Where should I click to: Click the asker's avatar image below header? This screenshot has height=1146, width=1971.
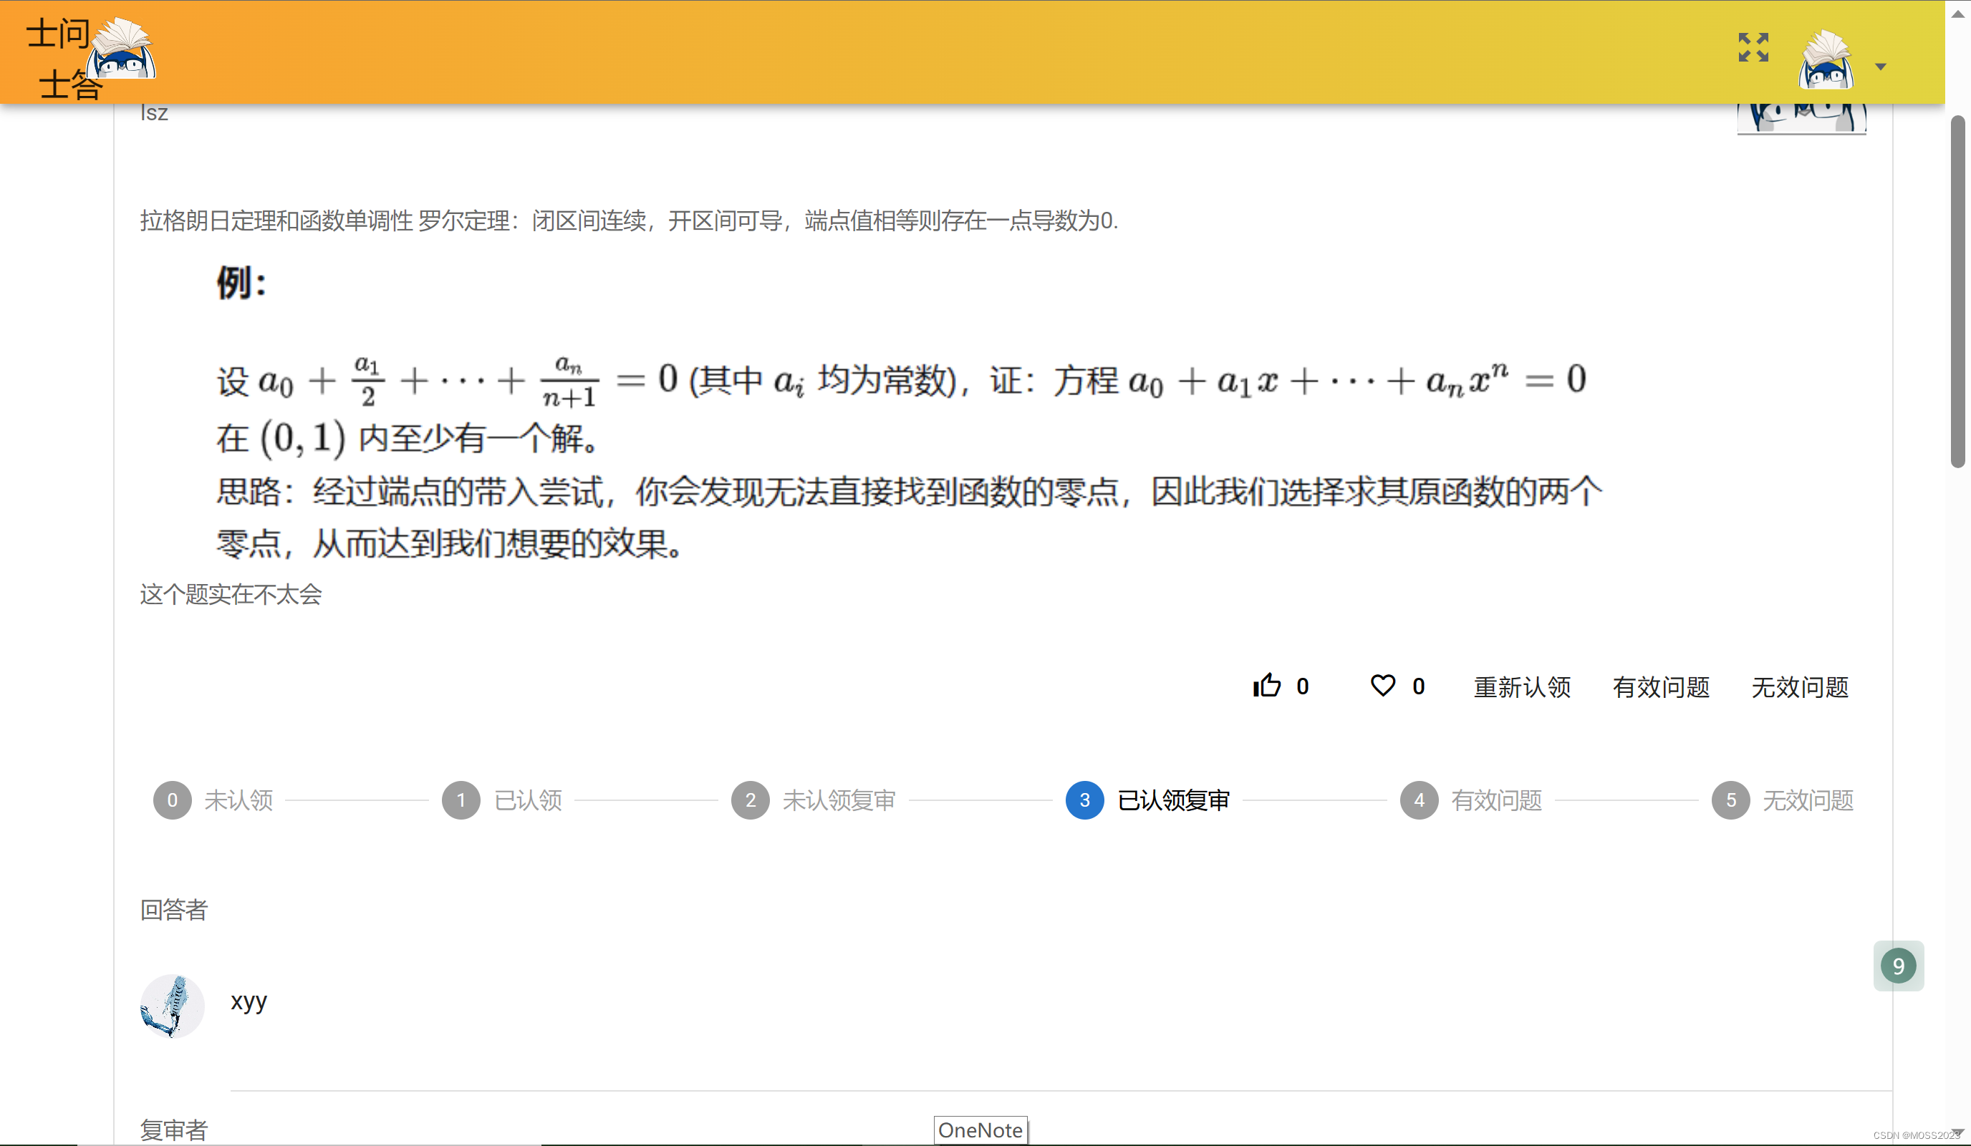pyautogui.click(x=1801, y=119)
